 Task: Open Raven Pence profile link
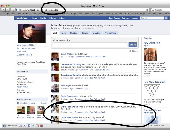coord(22,87)
